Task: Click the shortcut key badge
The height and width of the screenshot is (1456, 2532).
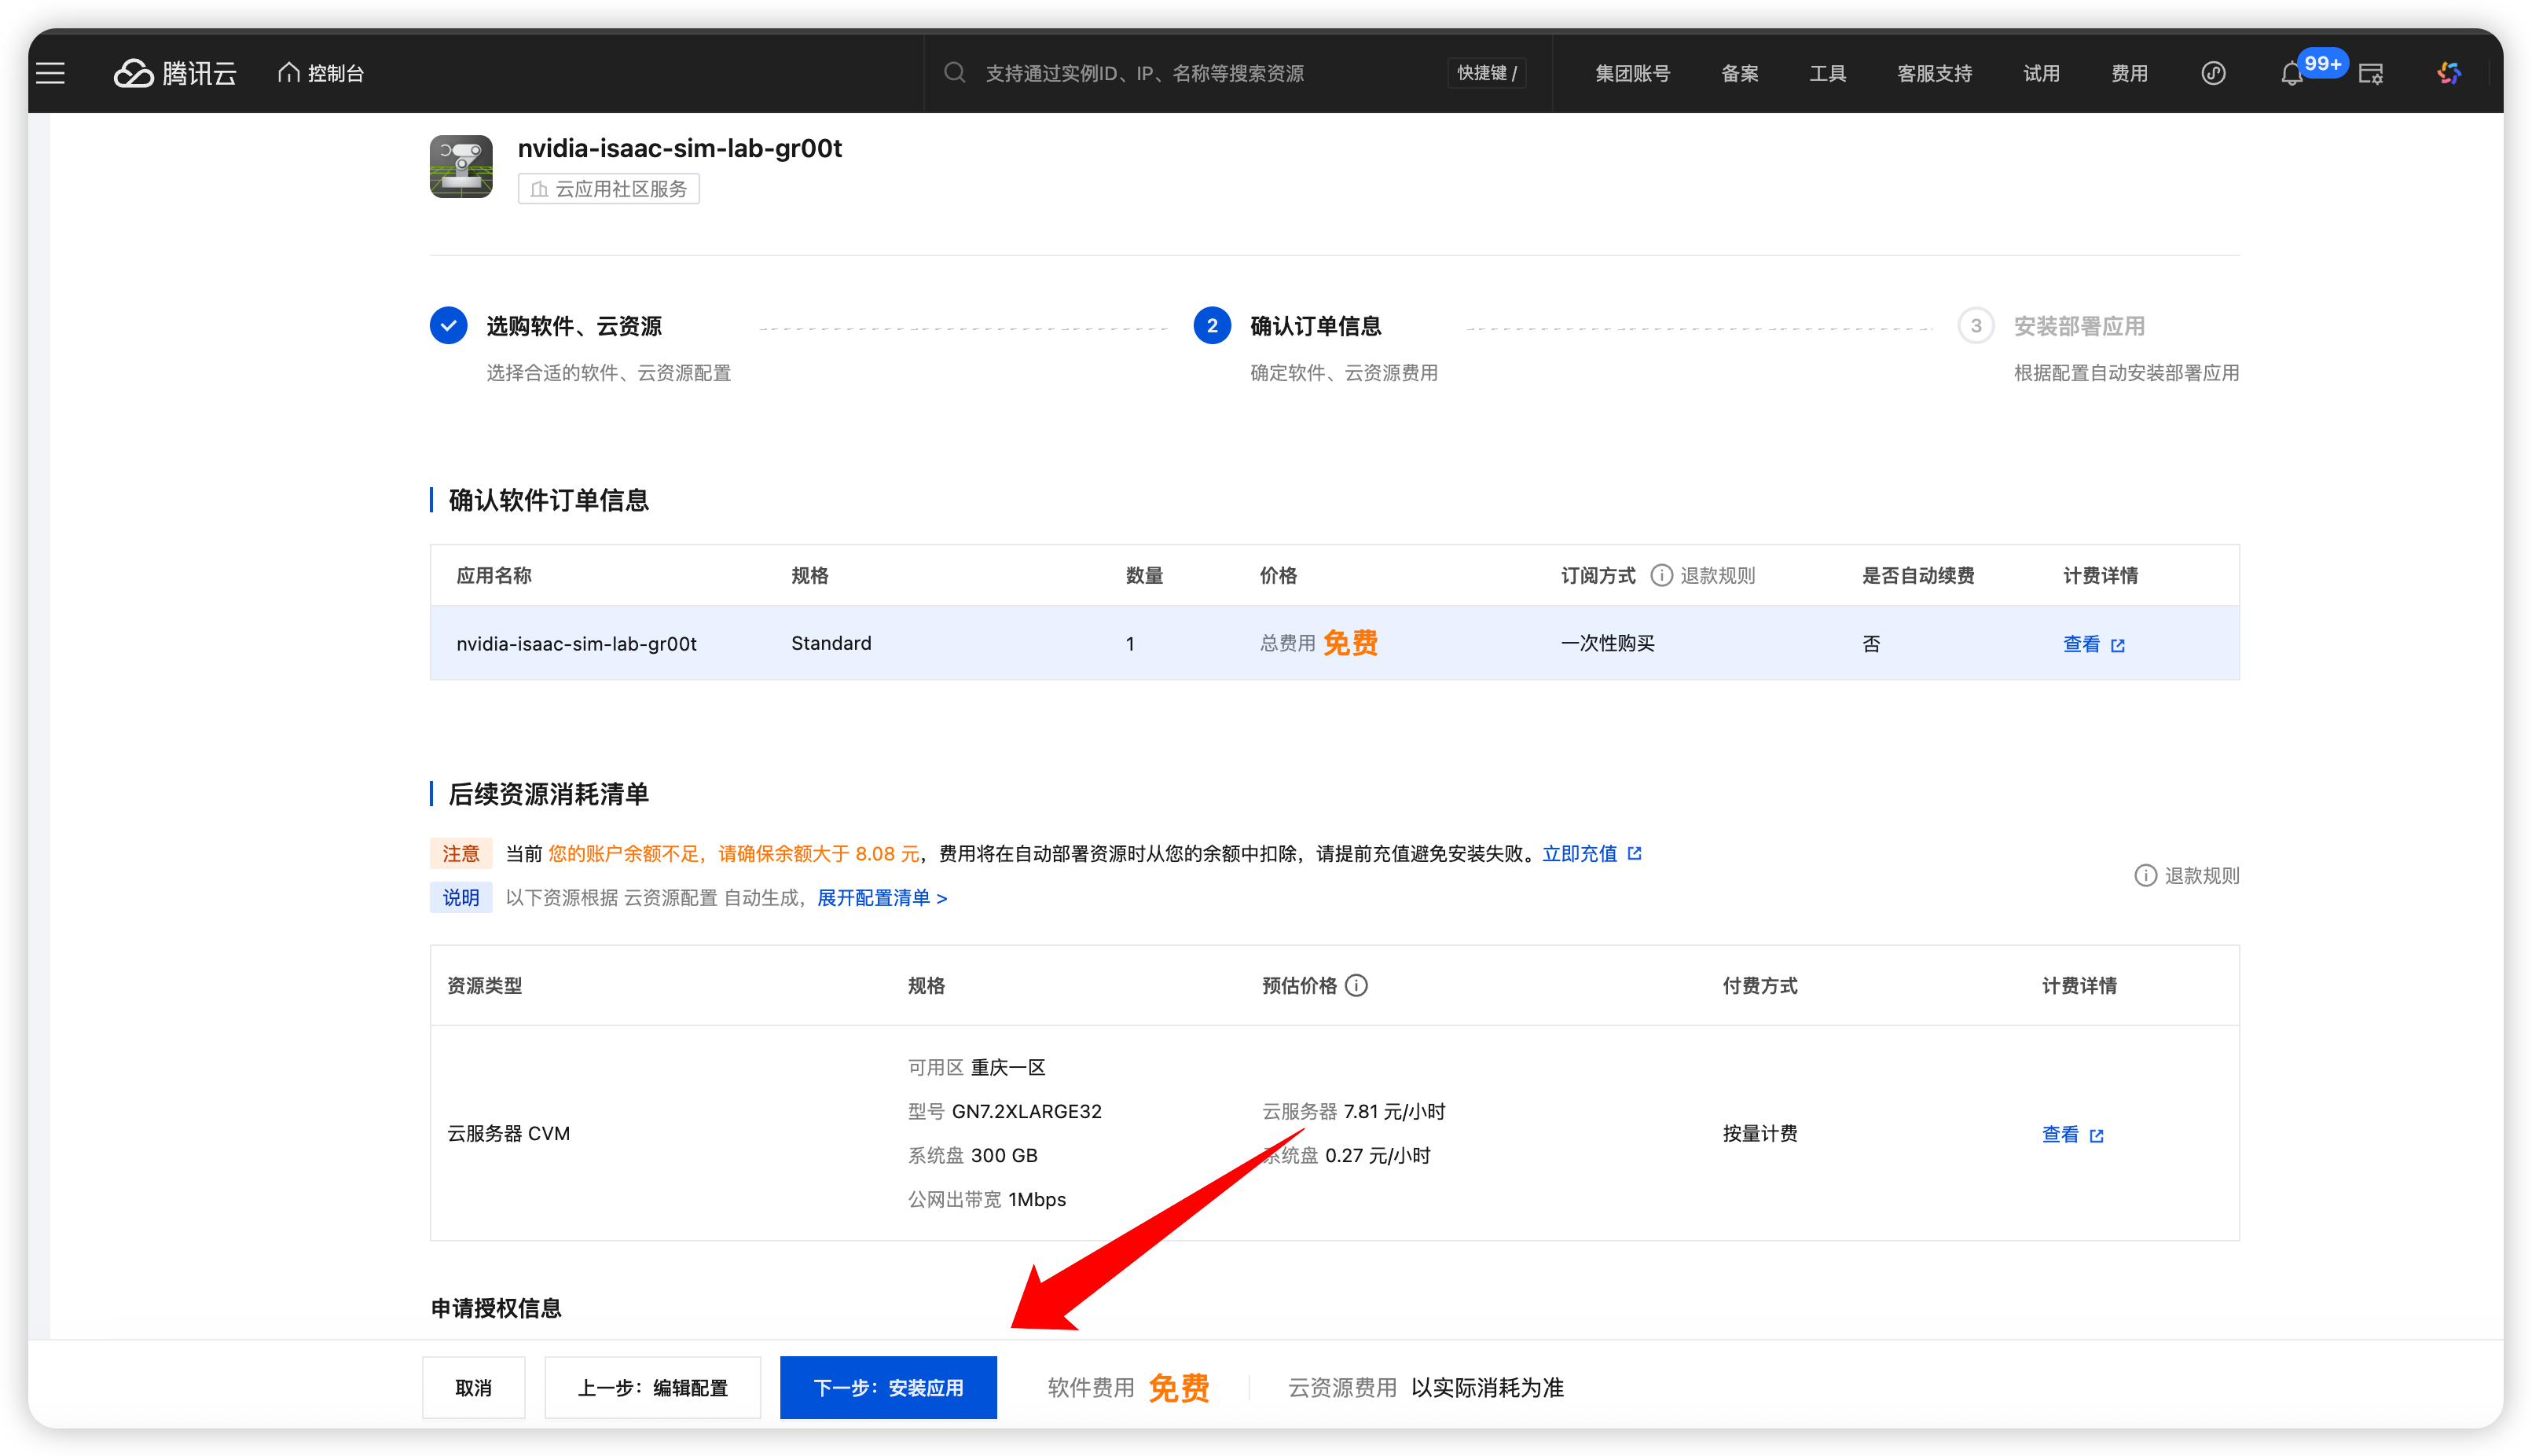Action: coord(1487,73)
